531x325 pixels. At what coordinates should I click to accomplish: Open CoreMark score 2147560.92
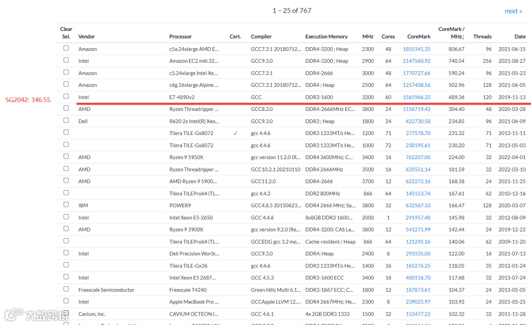pyautogui.click(x=416, y=61)
